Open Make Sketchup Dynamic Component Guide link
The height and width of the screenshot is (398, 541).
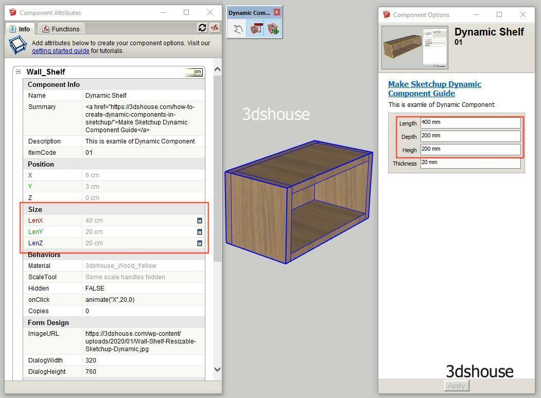pos(434,88)
